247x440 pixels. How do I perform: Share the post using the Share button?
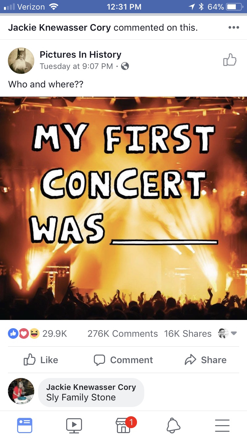tap(206, 360)
